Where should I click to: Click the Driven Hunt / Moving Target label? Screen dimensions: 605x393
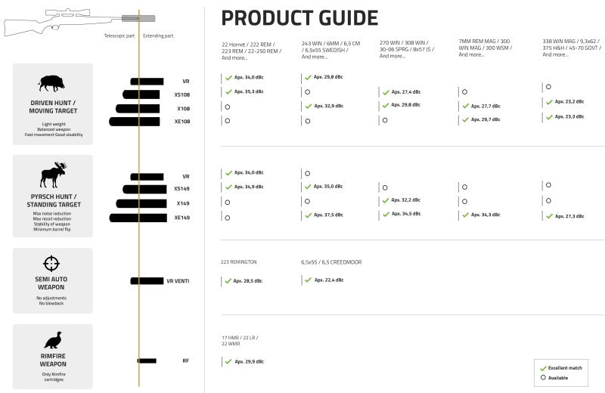(52, 106)
